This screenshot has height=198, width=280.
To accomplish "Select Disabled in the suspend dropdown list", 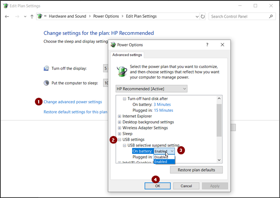I will tap(164, 157).
